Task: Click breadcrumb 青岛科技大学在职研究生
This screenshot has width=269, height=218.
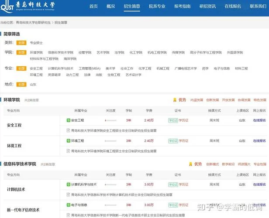Action: point(33,22)
